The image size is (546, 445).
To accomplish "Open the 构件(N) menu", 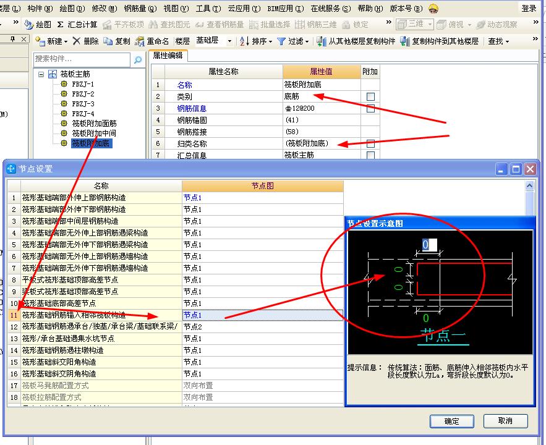I will coord(40,8).
